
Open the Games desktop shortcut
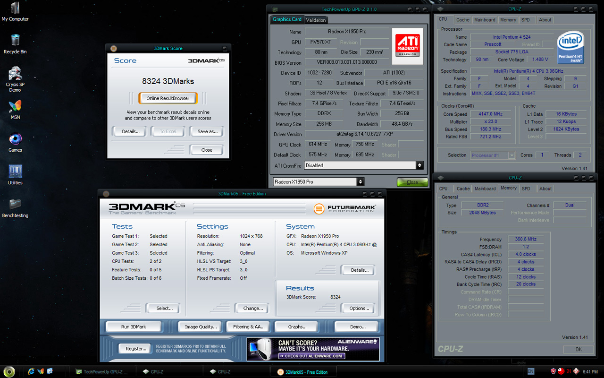[x=15, y=142]
